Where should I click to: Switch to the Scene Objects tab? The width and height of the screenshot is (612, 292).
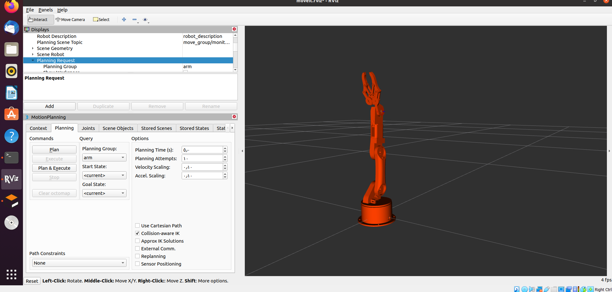coord(118,128)
